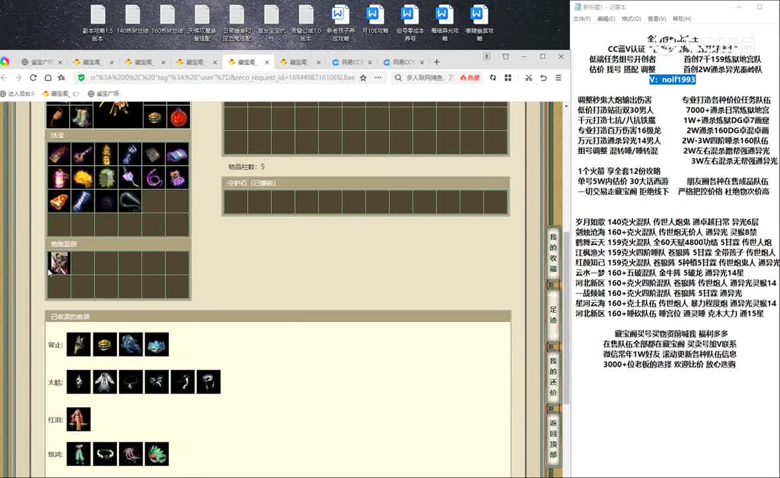Image resolution: width=780 pixels, height=478 pixels.
Task: Click the scissors screenshot icon in toolbar
Action: (x=528, y=78)
